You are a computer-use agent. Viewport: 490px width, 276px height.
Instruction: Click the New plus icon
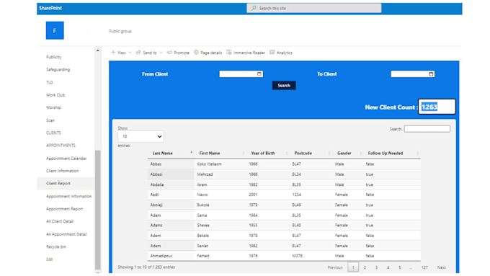coord(113,53)
